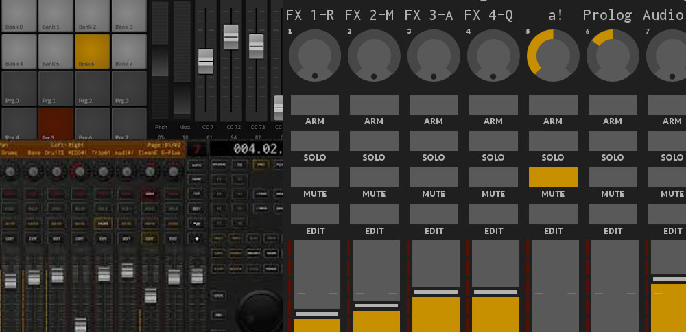Click the Bass channel fader handle

[34, 277]
